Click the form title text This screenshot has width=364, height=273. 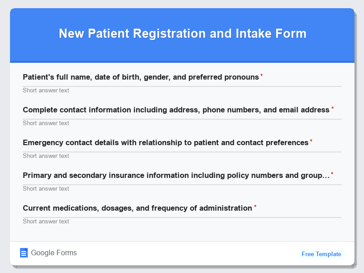[182, 34]
